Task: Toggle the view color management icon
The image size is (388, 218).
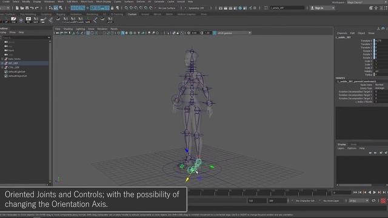Action: 214,33
